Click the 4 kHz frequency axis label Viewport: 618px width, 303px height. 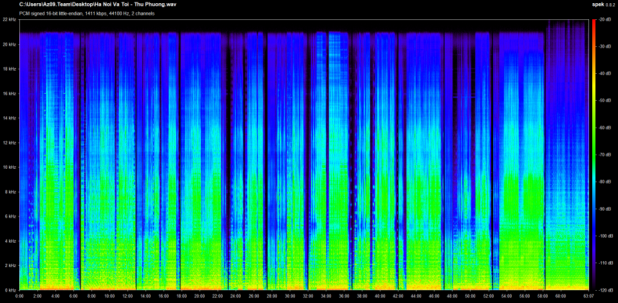pos(11,241)
